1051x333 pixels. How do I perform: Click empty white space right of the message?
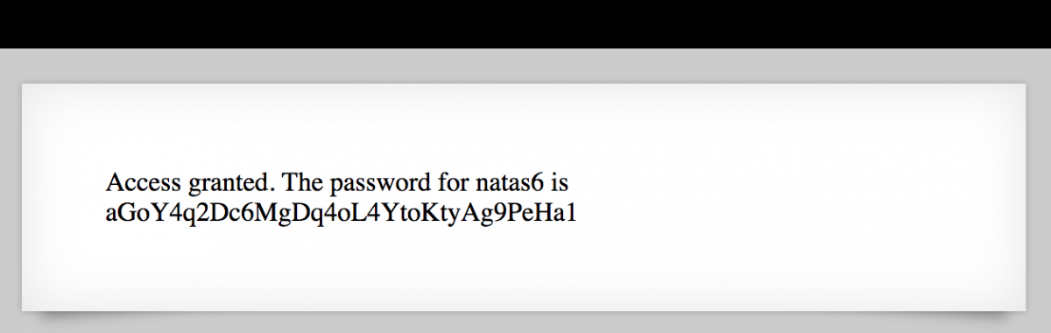pos(788,197)
